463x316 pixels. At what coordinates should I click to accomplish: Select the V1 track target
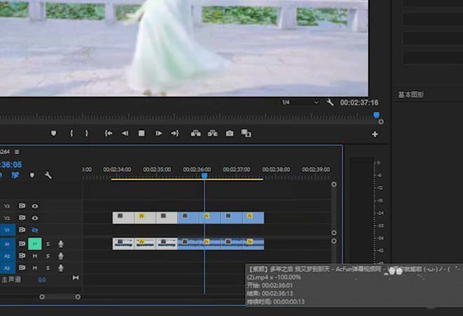click(7, 230)
